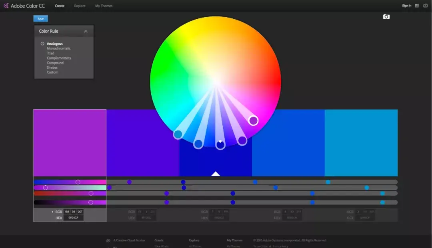Image resolution: width=432 pixels, height=248 pixels.
Task: Select the violet-blue second color swatch
Action: coord(143,143)
